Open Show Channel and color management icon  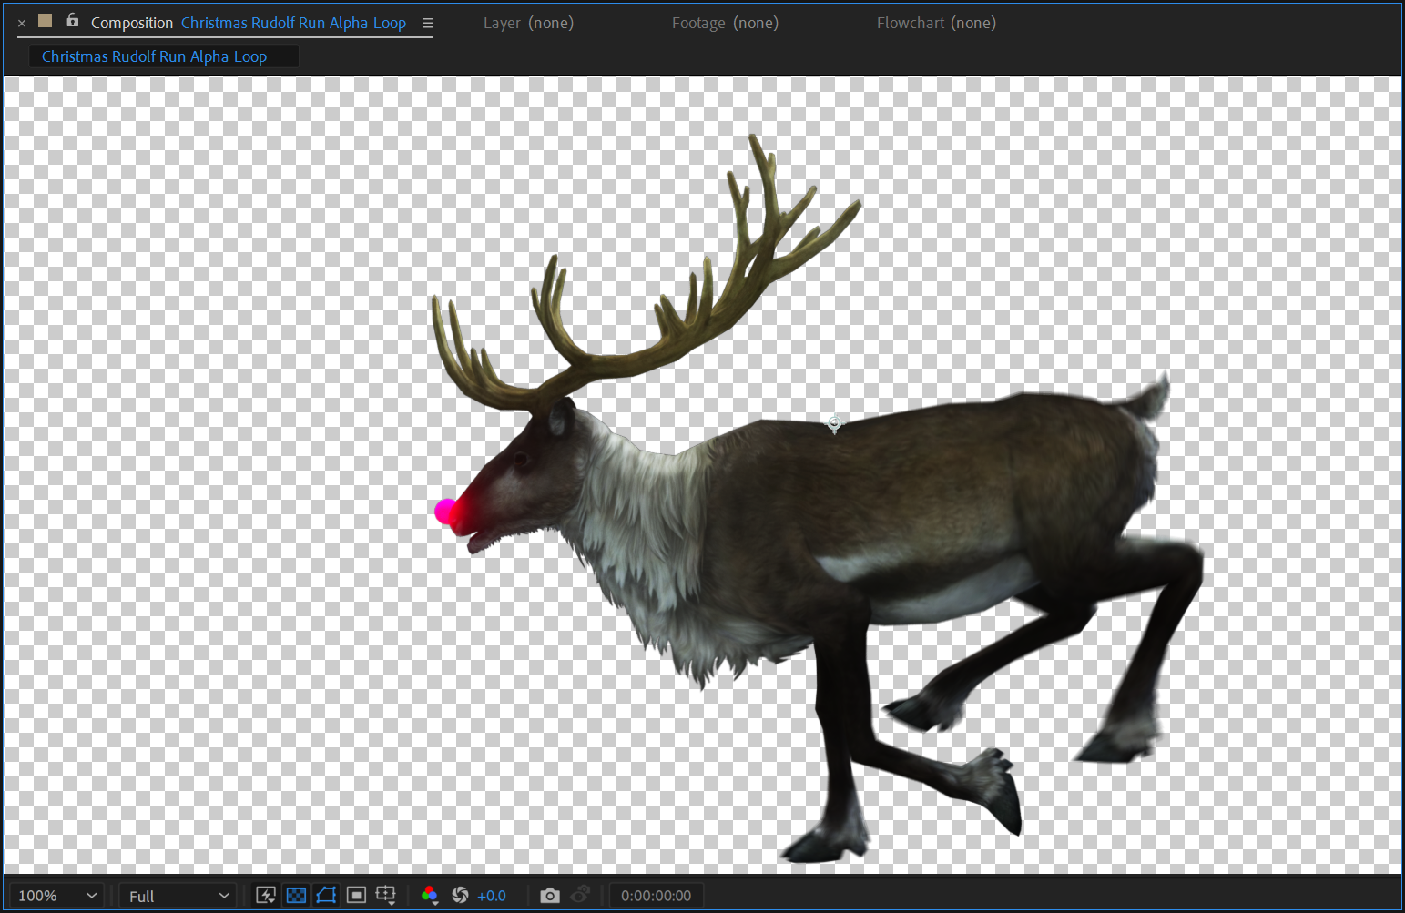430,896
